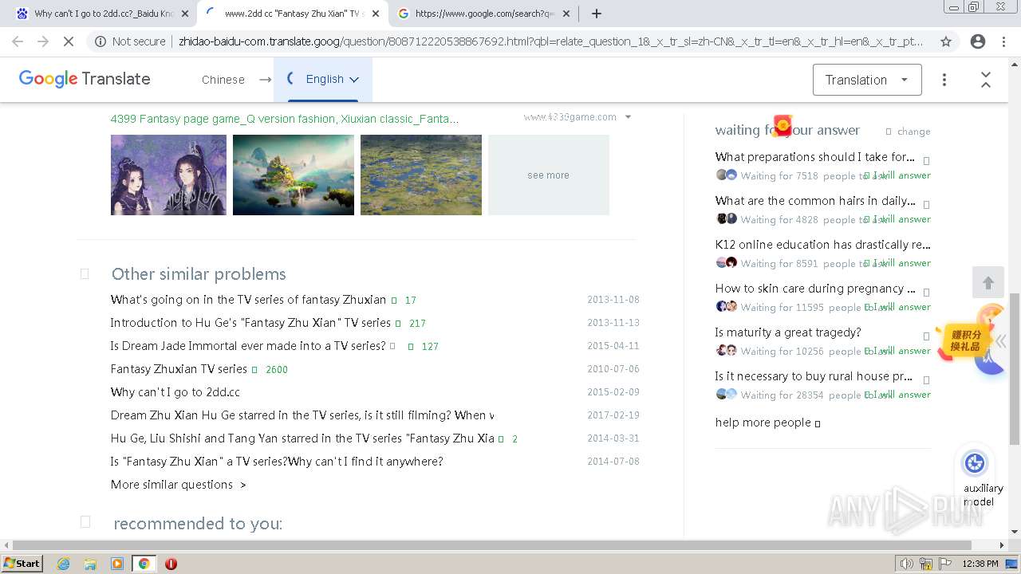Bookmark this page with the star icon

tap(946, 41)
